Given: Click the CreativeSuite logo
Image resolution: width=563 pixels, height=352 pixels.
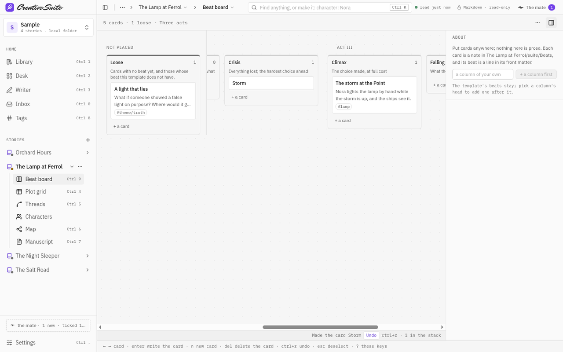Looking at the screenshot, I should coord(34,7).
